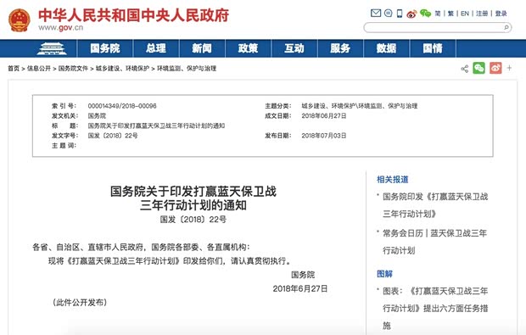Open related report 国务院印发《打赢蓝天保卫战三年行动计划》
The width and height of the screenshot is (526, 335).
tap(435, 205)
